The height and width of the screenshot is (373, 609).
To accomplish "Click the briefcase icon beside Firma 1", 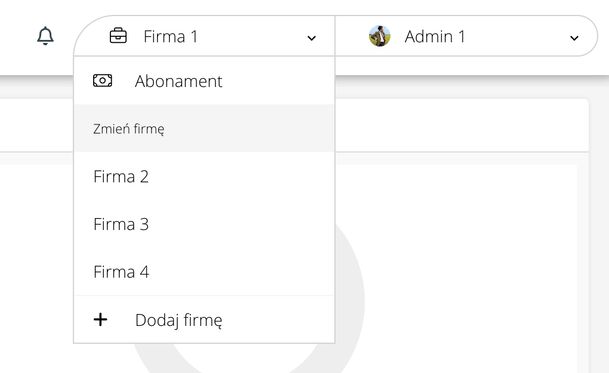I will 118,36.
